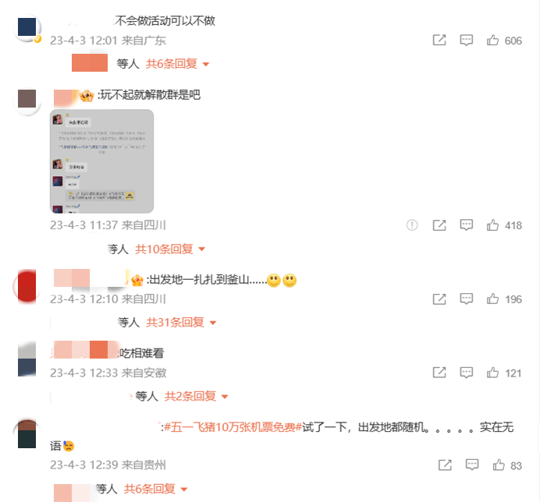The height and width of the screenshot is (502, 540).
Task: Expand the 共2条回复 reply thread
Action: click(197, 396)
